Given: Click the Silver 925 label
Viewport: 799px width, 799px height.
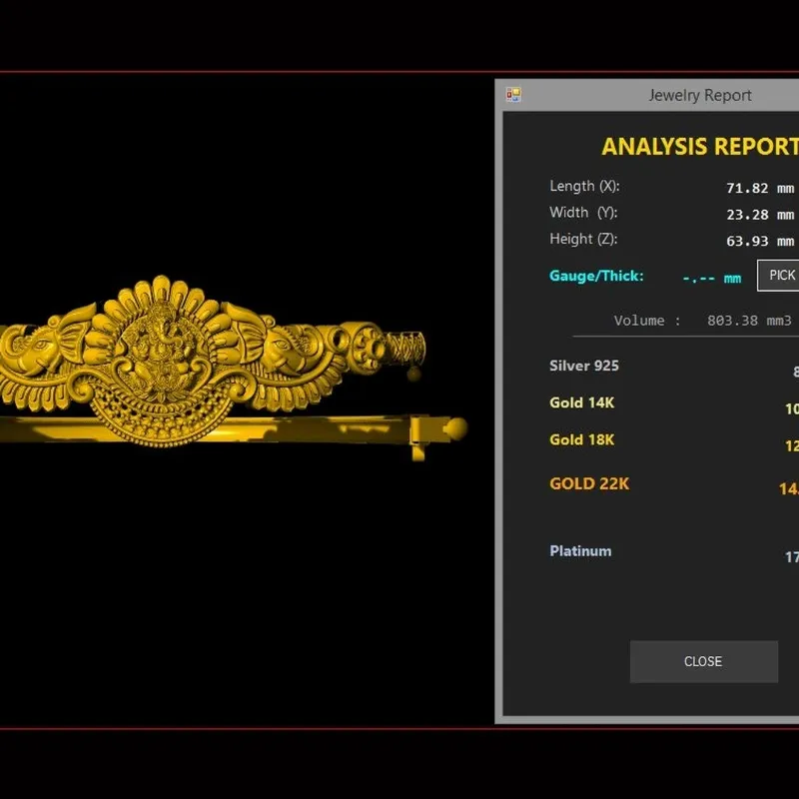Looking at the screenshot, I should [584, 366].
